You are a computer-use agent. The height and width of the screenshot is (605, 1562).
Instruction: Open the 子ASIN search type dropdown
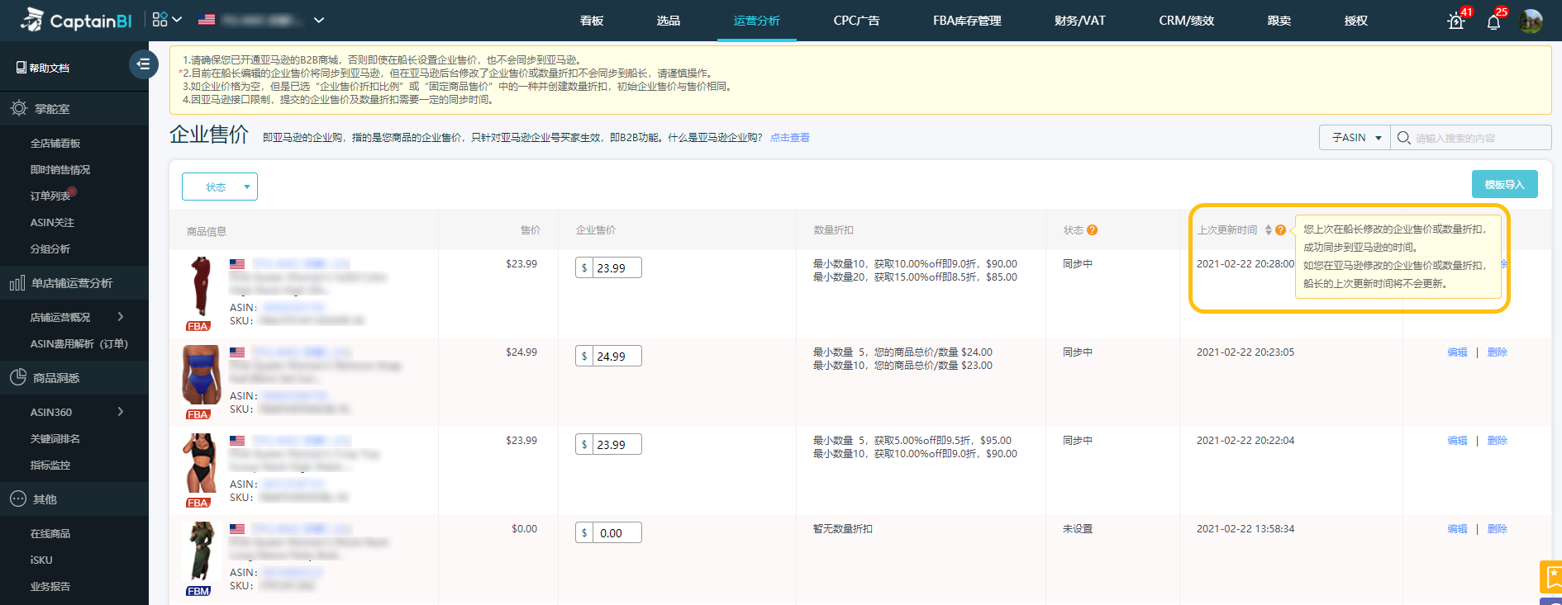[x=1355, y=138]
